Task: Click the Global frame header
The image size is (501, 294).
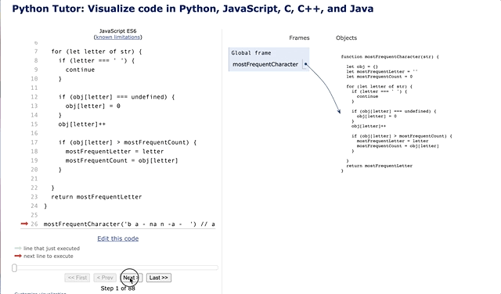Action: [251, 53]
